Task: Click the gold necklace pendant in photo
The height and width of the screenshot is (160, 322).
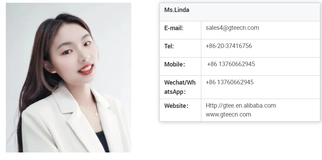Action: pyautogui.click(x=96, y=114)
